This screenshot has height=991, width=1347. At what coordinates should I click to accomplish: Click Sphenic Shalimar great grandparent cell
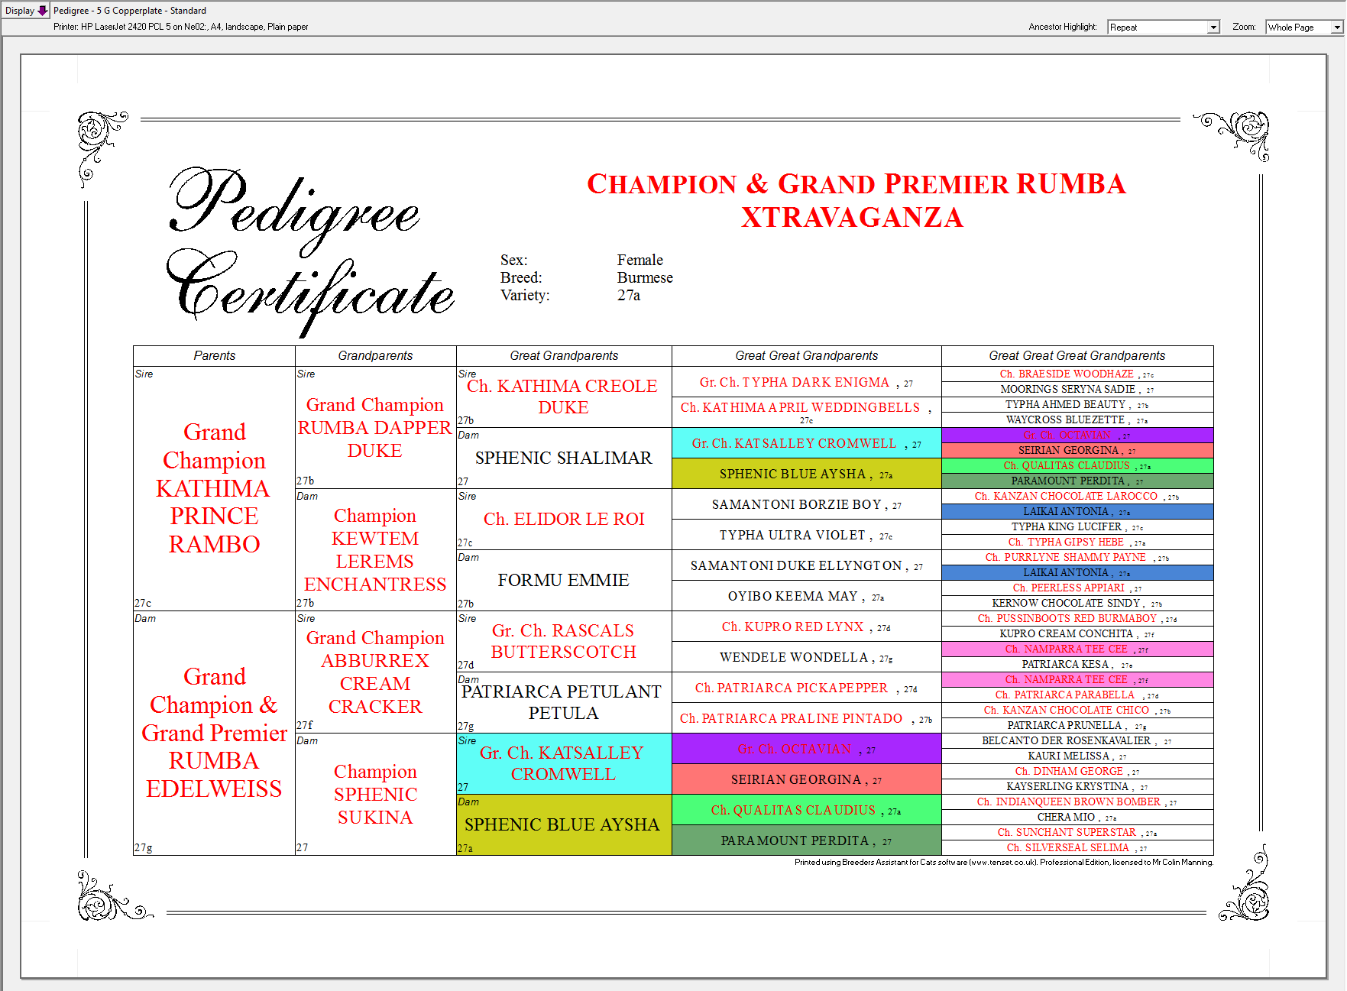point(564,458)
